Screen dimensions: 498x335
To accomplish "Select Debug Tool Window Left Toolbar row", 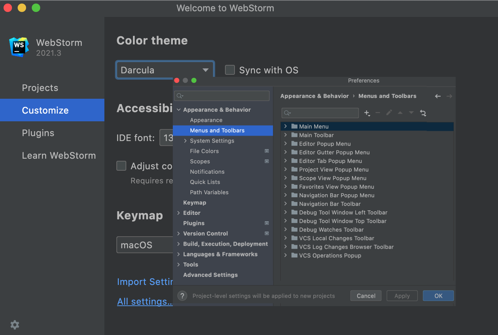I will coord(367,212).
